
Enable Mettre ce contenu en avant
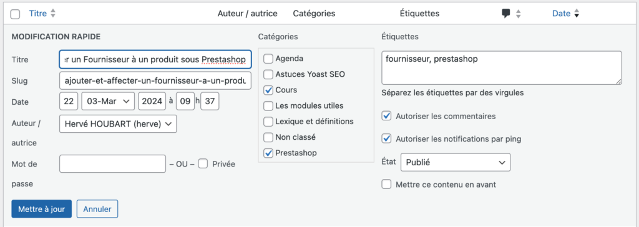(386, 185)
